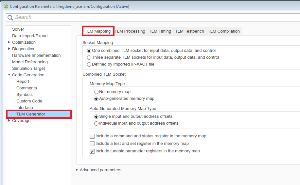Switch to the TLM Processing tab
Screen dimensions: 300x185
coord(130,31)
